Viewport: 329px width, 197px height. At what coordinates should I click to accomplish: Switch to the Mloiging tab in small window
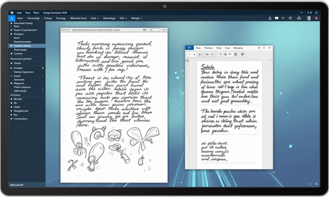(238, 48)
